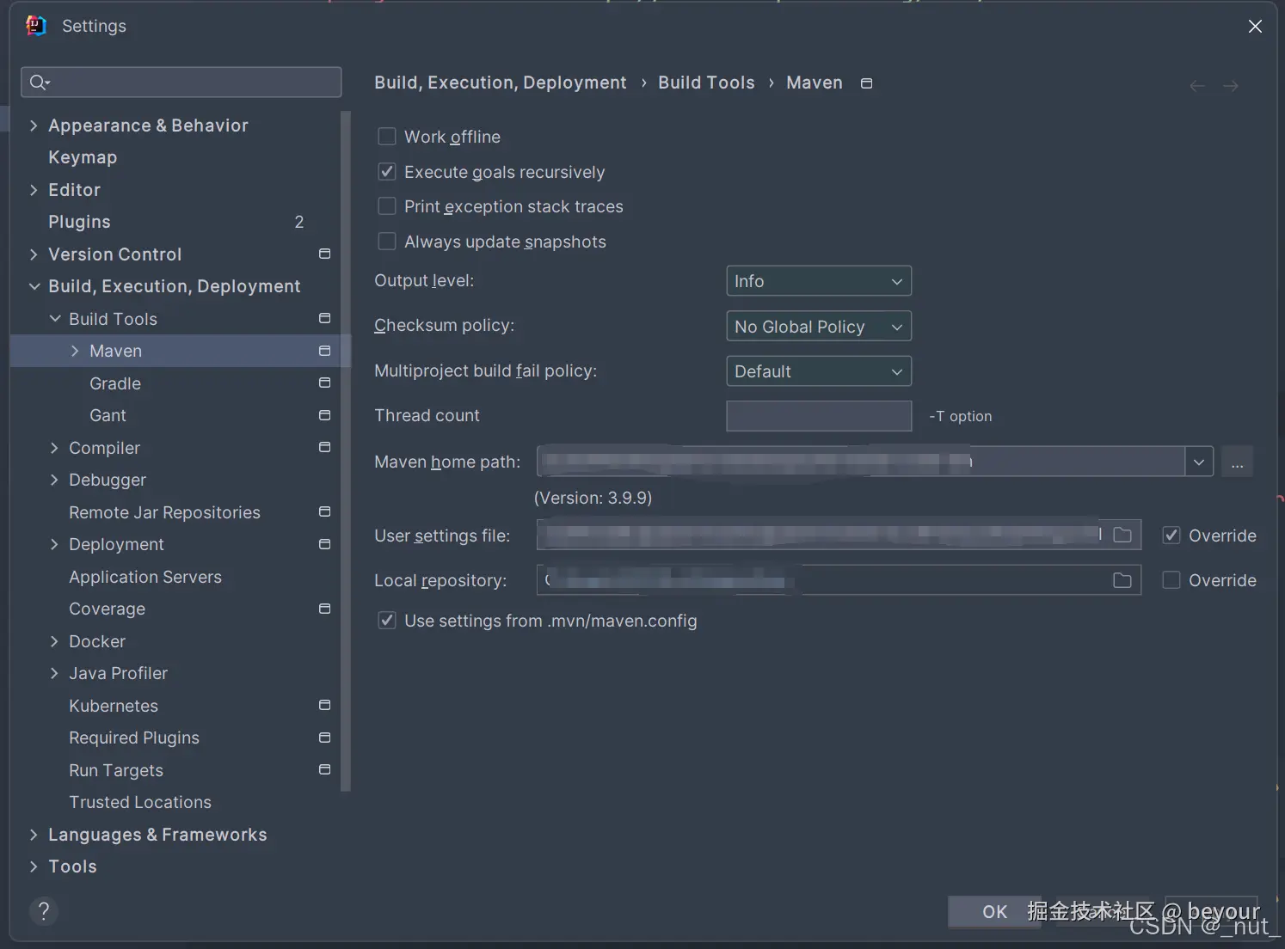This screenshot has width=1285, height=949.
Task: Click Build, Execution, Deployment breadcrumb
Action: coord(501,83)
